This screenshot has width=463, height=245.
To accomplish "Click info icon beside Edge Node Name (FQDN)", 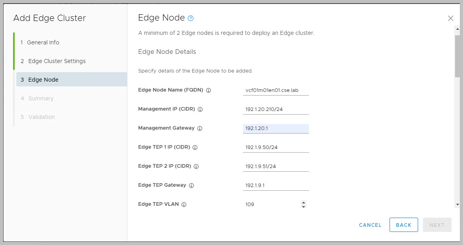I will tap(208, 90).
